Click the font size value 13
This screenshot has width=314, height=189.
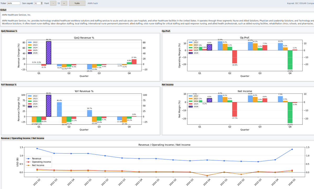59,3
